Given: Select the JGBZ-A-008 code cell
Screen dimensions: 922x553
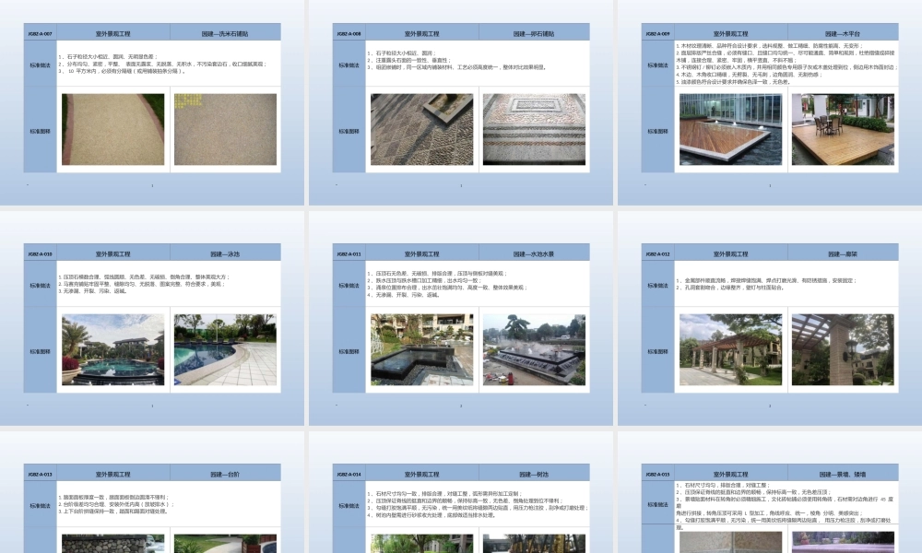Looking at the screenshot, I should tap(349, 33).
